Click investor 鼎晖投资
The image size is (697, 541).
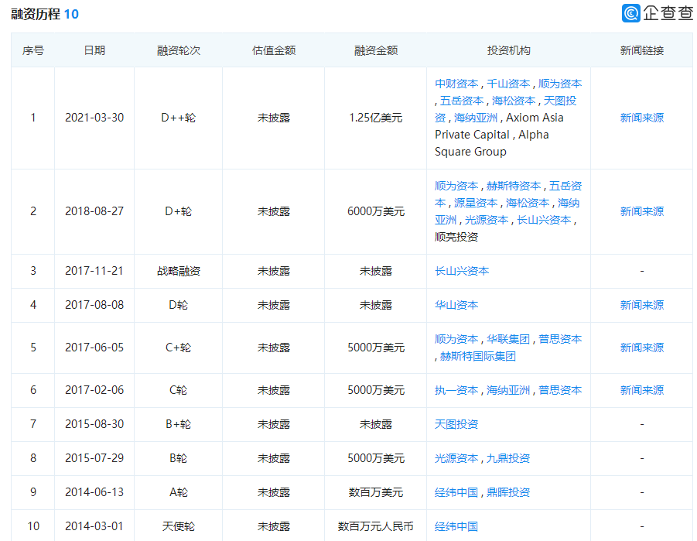tap(508, 492)
